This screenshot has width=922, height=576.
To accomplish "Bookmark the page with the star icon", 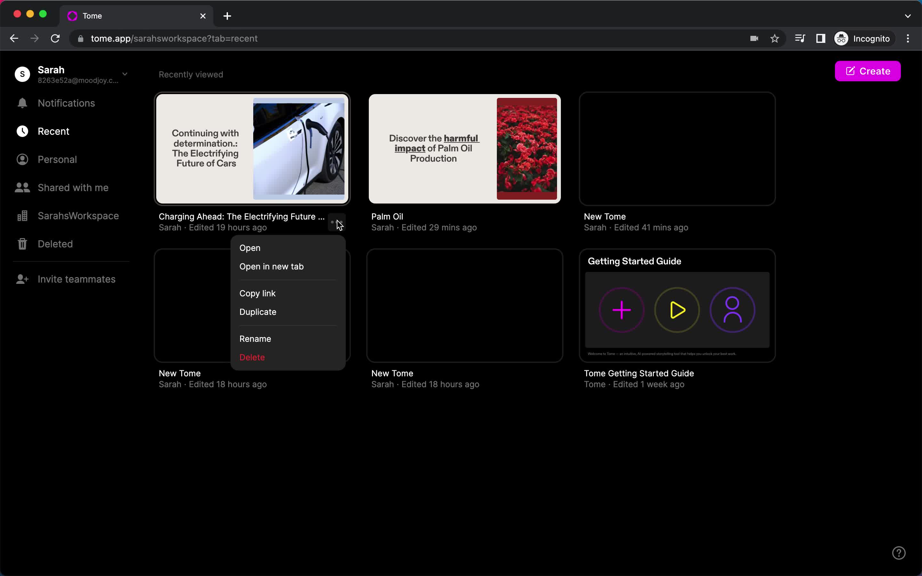I will (x=774, y=38).
